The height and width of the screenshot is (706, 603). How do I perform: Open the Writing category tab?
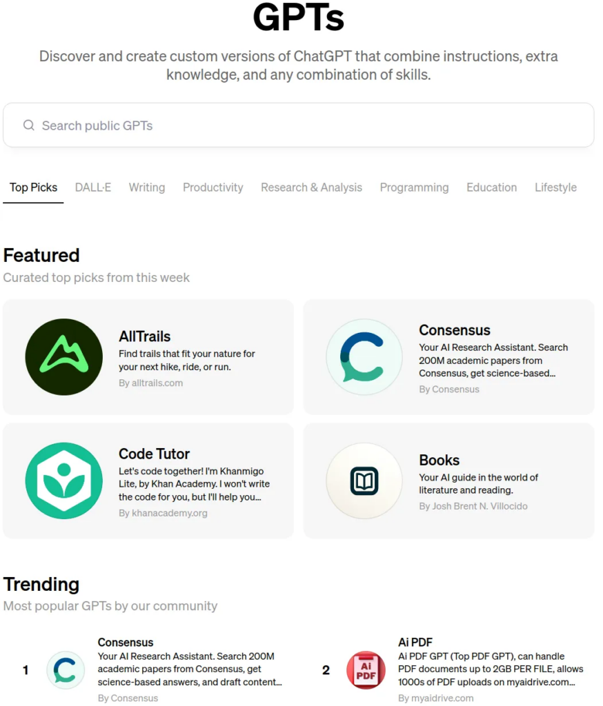tap(147, 188)
